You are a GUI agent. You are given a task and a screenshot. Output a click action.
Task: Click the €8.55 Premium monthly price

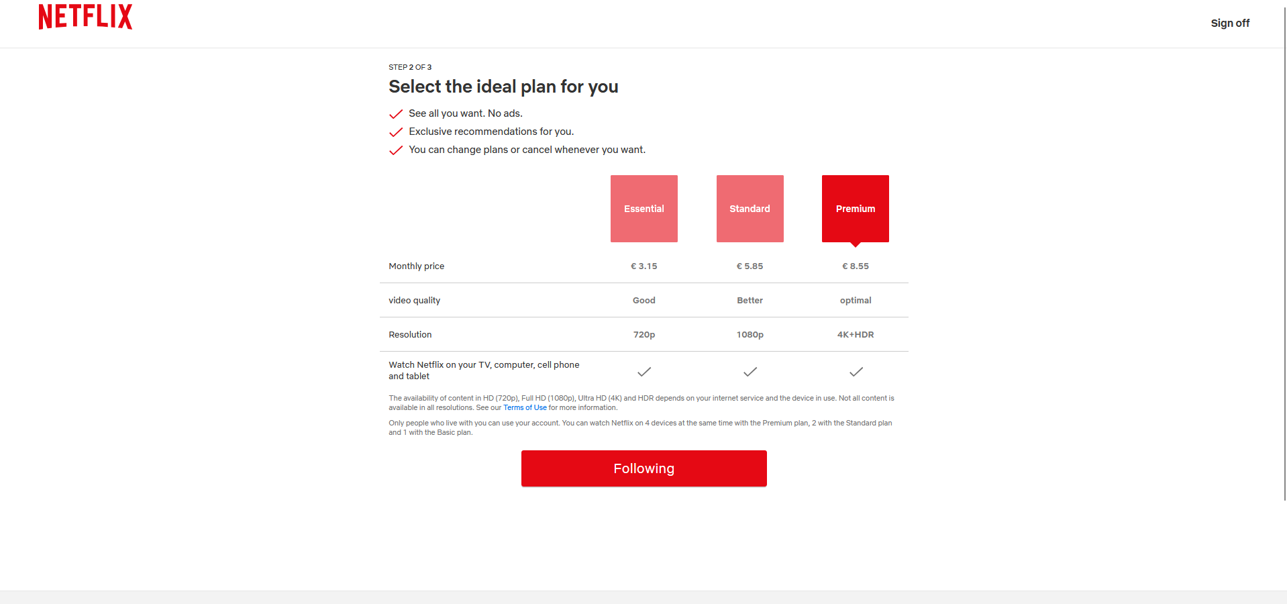tap(856, 266)
